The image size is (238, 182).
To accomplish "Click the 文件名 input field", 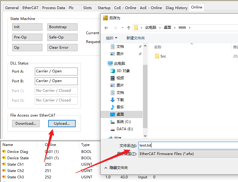I will 188,145.
